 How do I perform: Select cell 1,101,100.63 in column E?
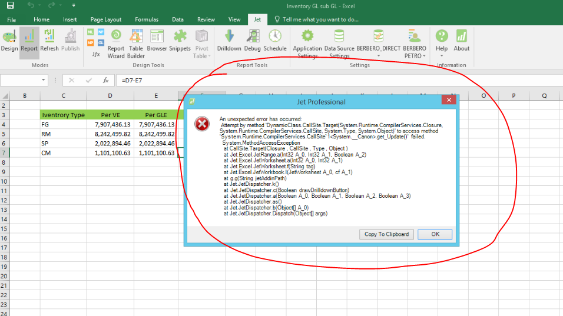coord(156,153)
